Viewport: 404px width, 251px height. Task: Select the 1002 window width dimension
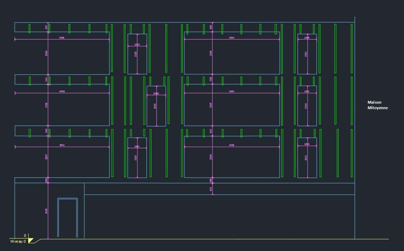coord(307,38)
